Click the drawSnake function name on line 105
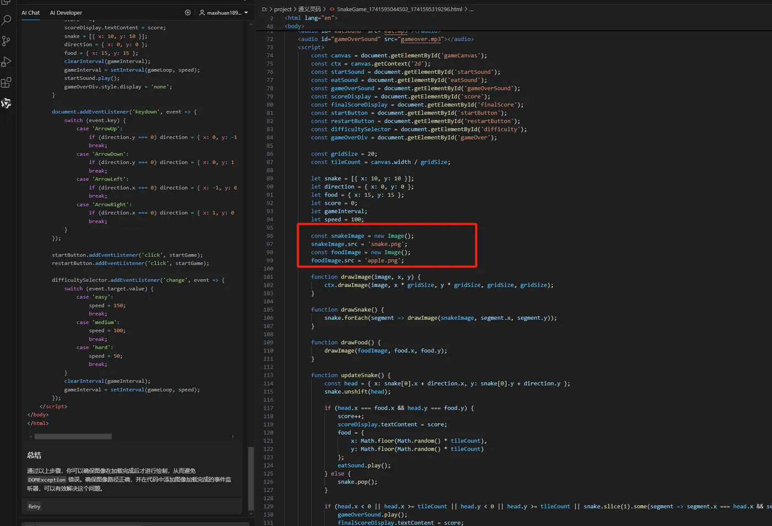Screen dimensions: 772x526 coord(356,309)
